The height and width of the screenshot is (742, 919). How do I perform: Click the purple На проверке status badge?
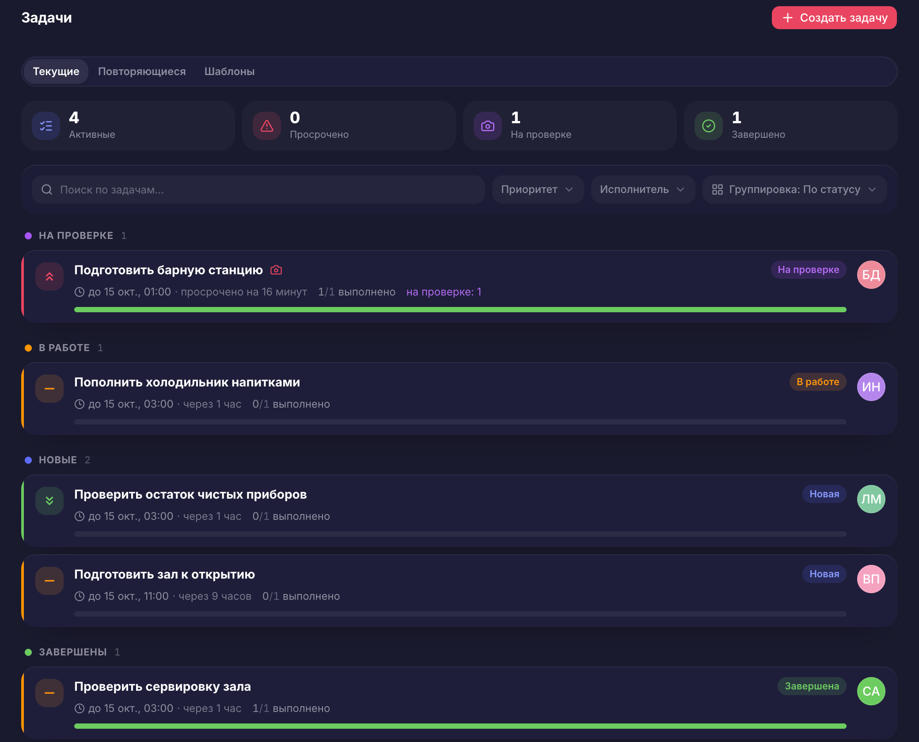pyautogui.click(x=809, y=270)
